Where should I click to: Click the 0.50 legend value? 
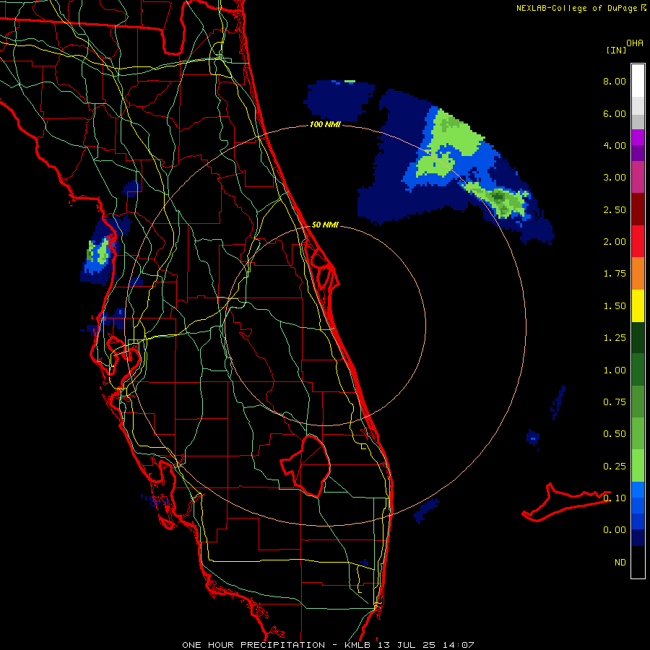click(x=615, y=434)
